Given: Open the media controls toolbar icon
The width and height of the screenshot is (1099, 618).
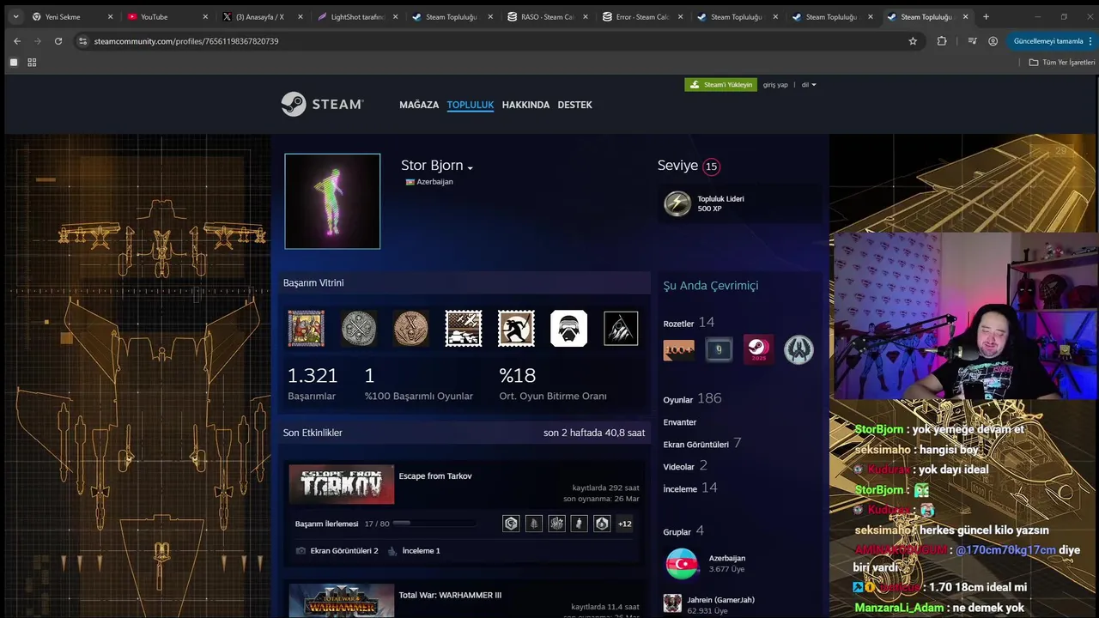Looking at the screenshot, I should (x=972, y=41).
